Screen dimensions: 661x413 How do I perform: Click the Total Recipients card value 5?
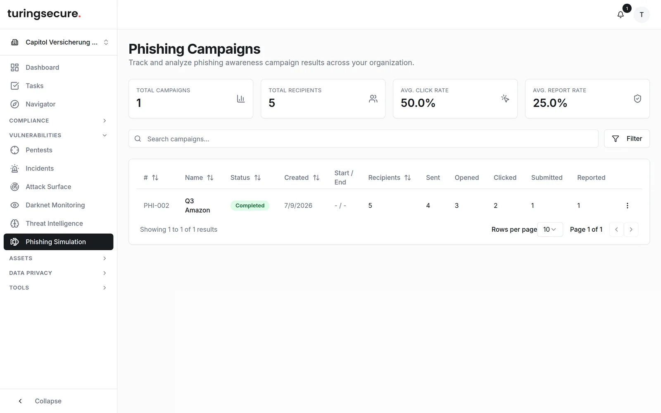272,103
